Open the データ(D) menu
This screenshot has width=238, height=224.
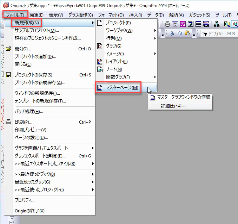(156, 15)
